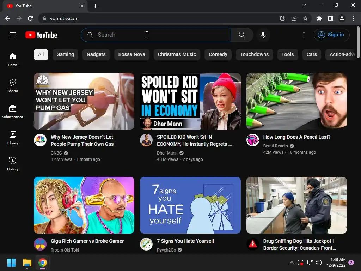Start voice search with microphone icon
361x271 pixels.
[263, 35]
